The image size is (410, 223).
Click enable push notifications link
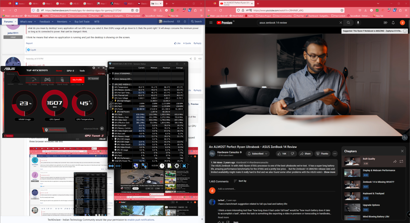click(141, 220)
